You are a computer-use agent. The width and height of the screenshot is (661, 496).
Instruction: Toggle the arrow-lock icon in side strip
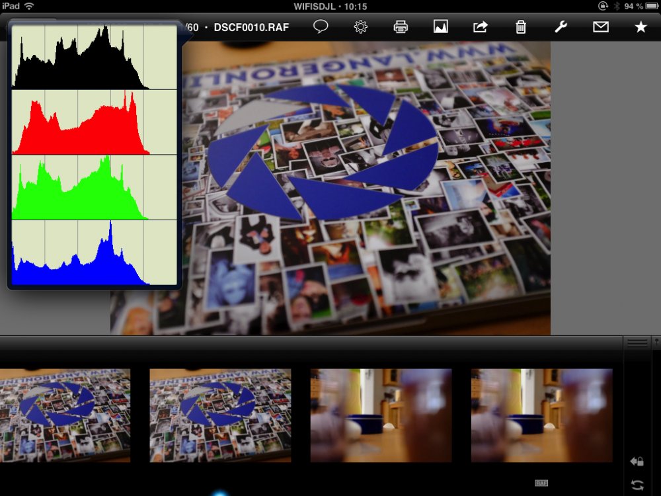[x=637, y=462]
